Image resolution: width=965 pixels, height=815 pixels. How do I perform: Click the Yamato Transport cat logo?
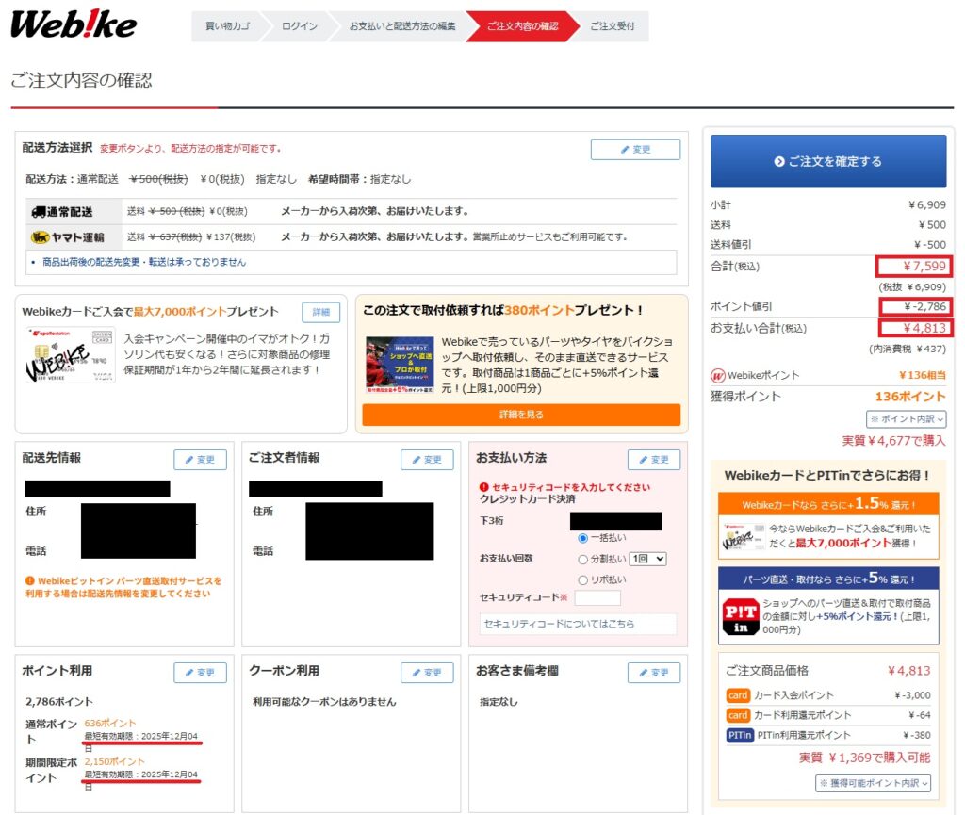[x=39, y=237]
